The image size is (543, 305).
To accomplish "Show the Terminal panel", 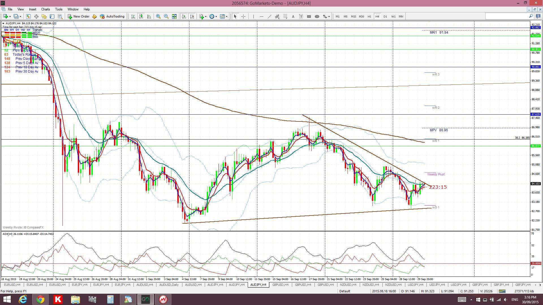I will [52, 16].
